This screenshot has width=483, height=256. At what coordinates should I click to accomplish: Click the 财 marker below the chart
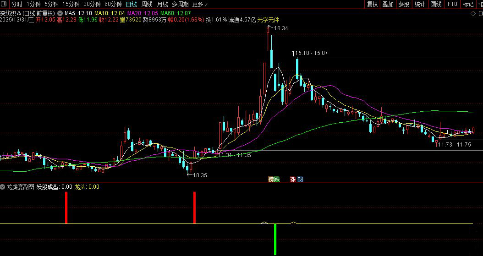coord(300,180)
